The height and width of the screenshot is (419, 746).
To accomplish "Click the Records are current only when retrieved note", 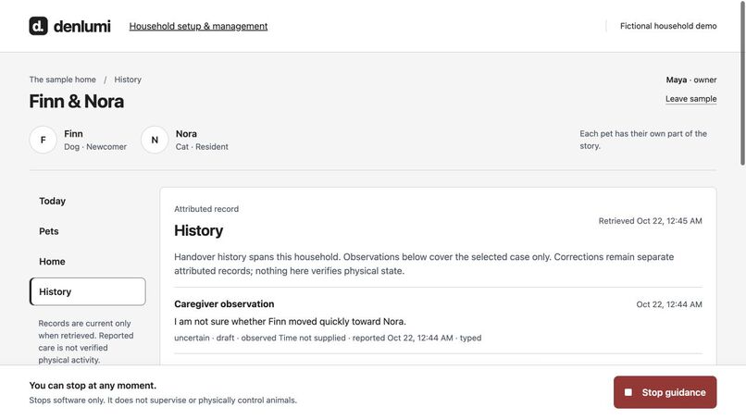I will coord(86,341).
